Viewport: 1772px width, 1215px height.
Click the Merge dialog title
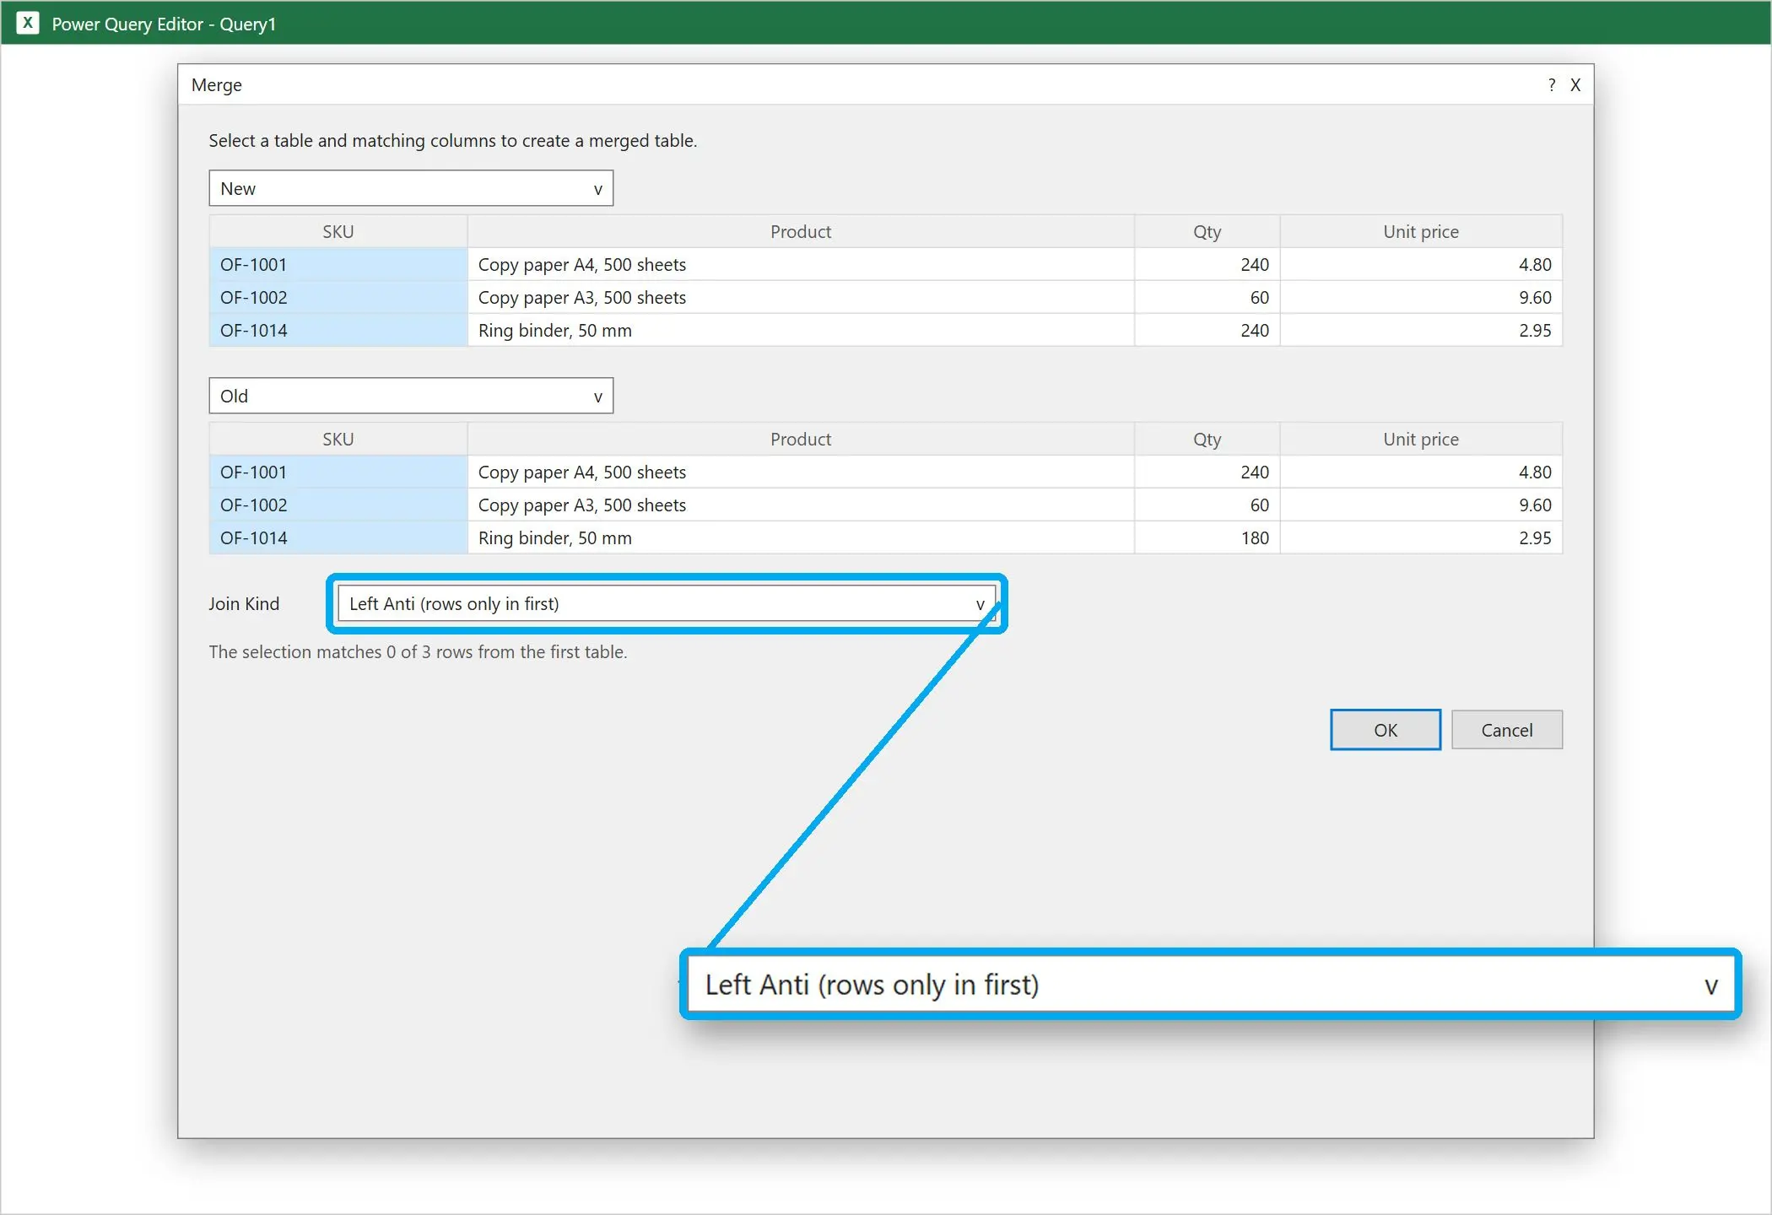pos(217,84)
